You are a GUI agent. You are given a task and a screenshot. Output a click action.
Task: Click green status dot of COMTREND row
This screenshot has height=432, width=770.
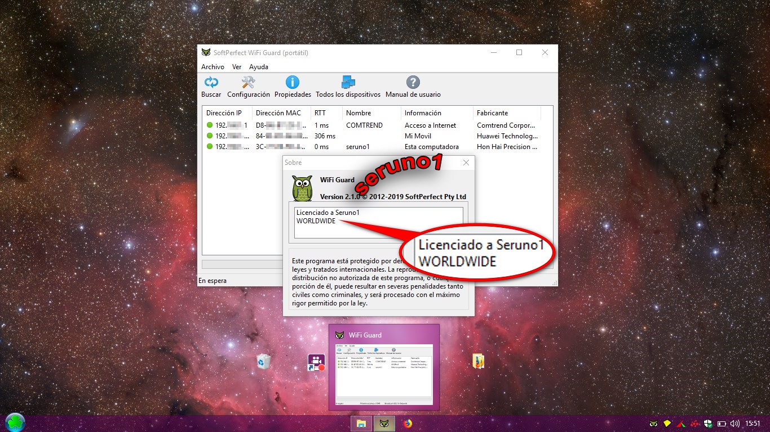[210, 125]
